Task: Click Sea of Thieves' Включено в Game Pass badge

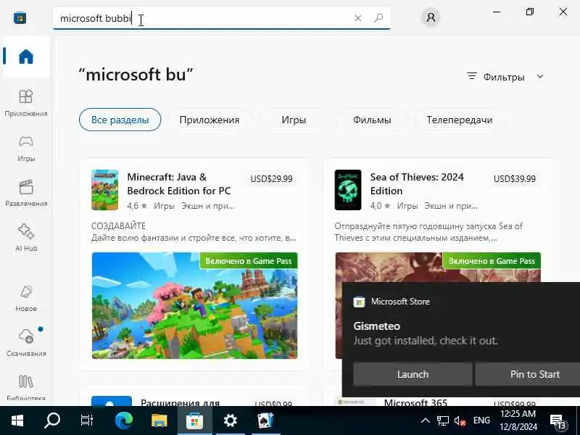Action: [x=492, y=261]
